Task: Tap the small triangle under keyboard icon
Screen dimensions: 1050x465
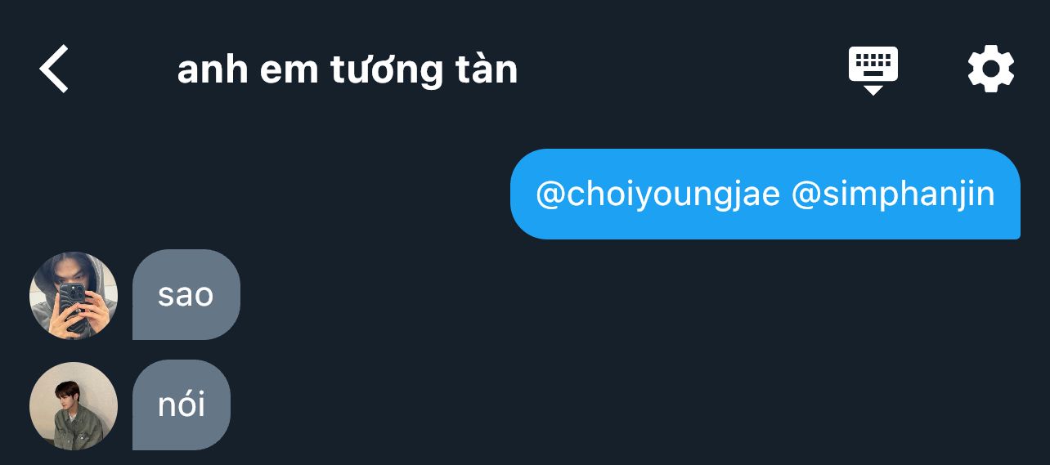Action: (x=873, y=90)
